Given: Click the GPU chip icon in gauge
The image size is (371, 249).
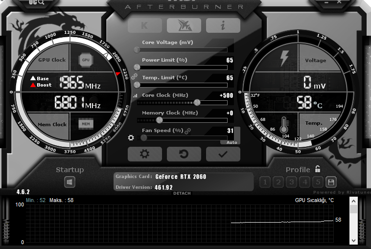Looking at the screenshot, I should click(86, 60).
